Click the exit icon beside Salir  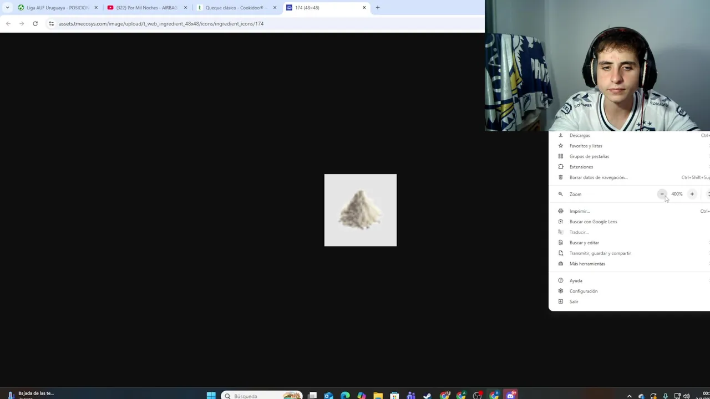560,301
